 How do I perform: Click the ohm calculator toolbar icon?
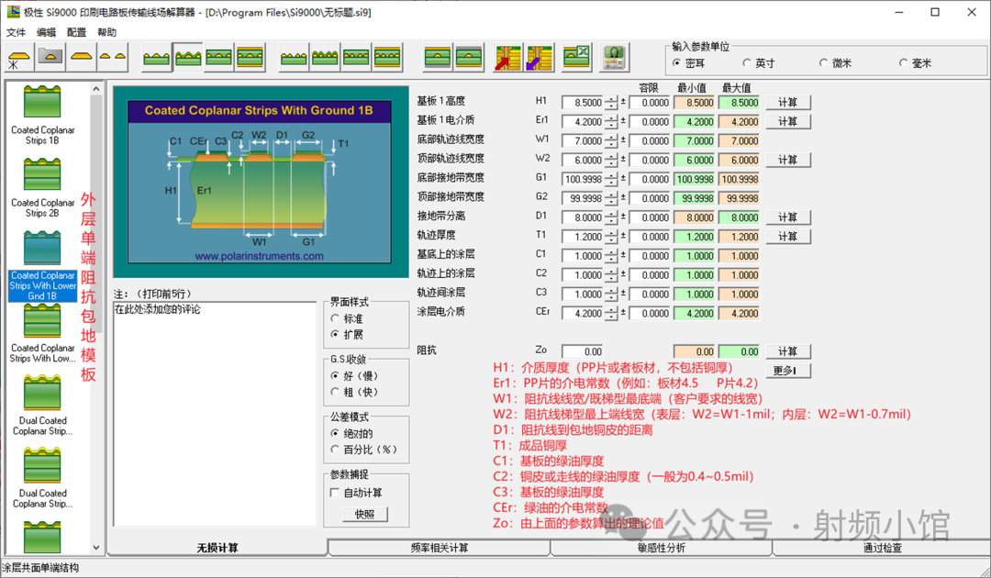pyautogui.click(x=614, y=58)
